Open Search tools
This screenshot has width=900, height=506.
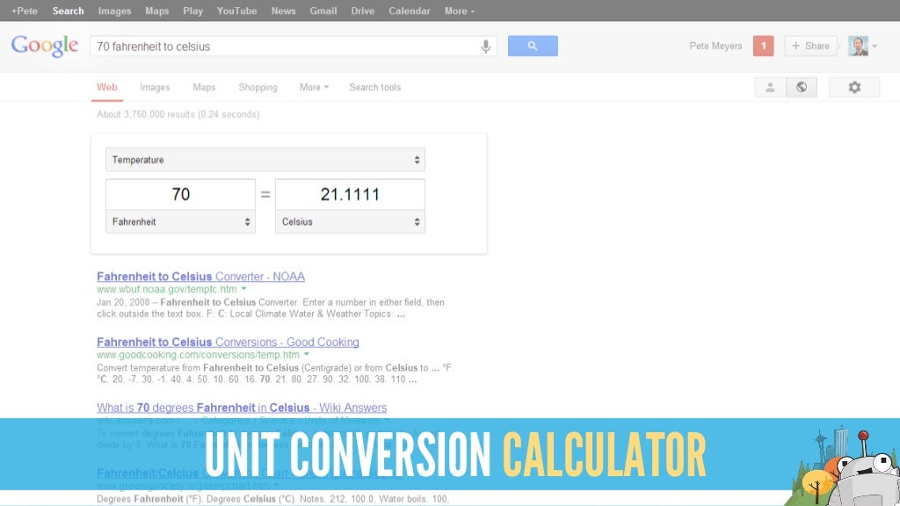374,87
